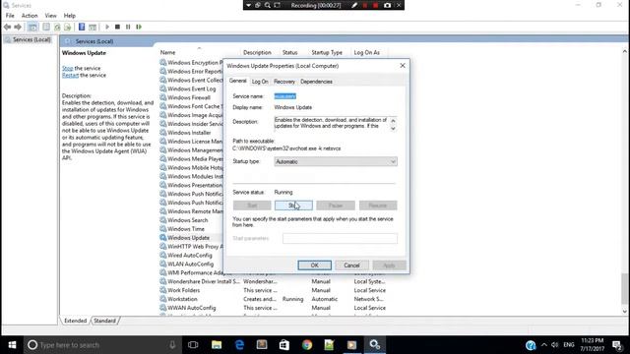Switch to the Standard view tab
The height and width of the screenshot is (354, 630).
coord(105,321)
